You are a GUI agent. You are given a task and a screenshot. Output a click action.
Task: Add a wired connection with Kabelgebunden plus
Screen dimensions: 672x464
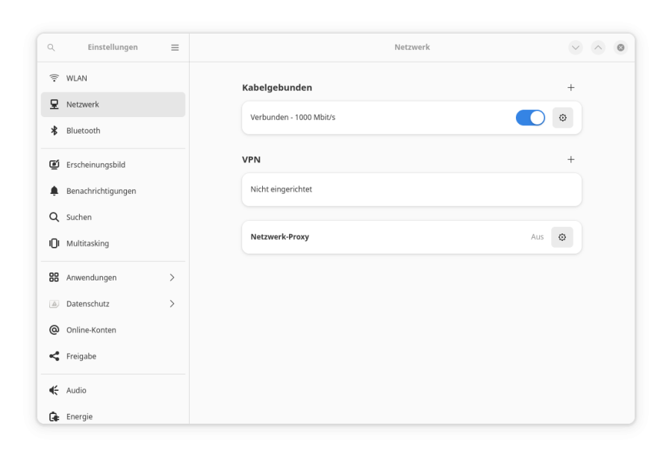click(571, 88)
